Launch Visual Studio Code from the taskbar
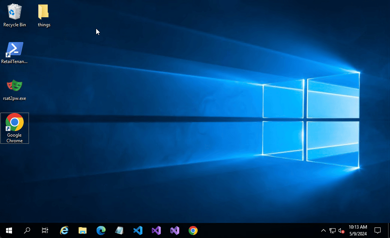This screenshot has width=390, height=238. (138, 230)
